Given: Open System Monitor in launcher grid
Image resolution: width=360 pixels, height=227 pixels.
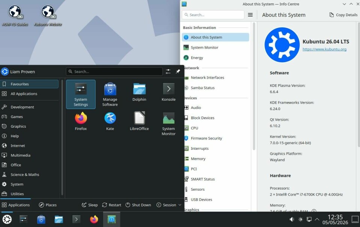Looking at the screenshot, I should coord(168,124).
